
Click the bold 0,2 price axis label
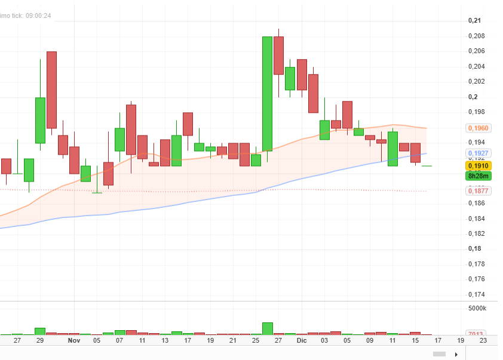tap(473, 97)
